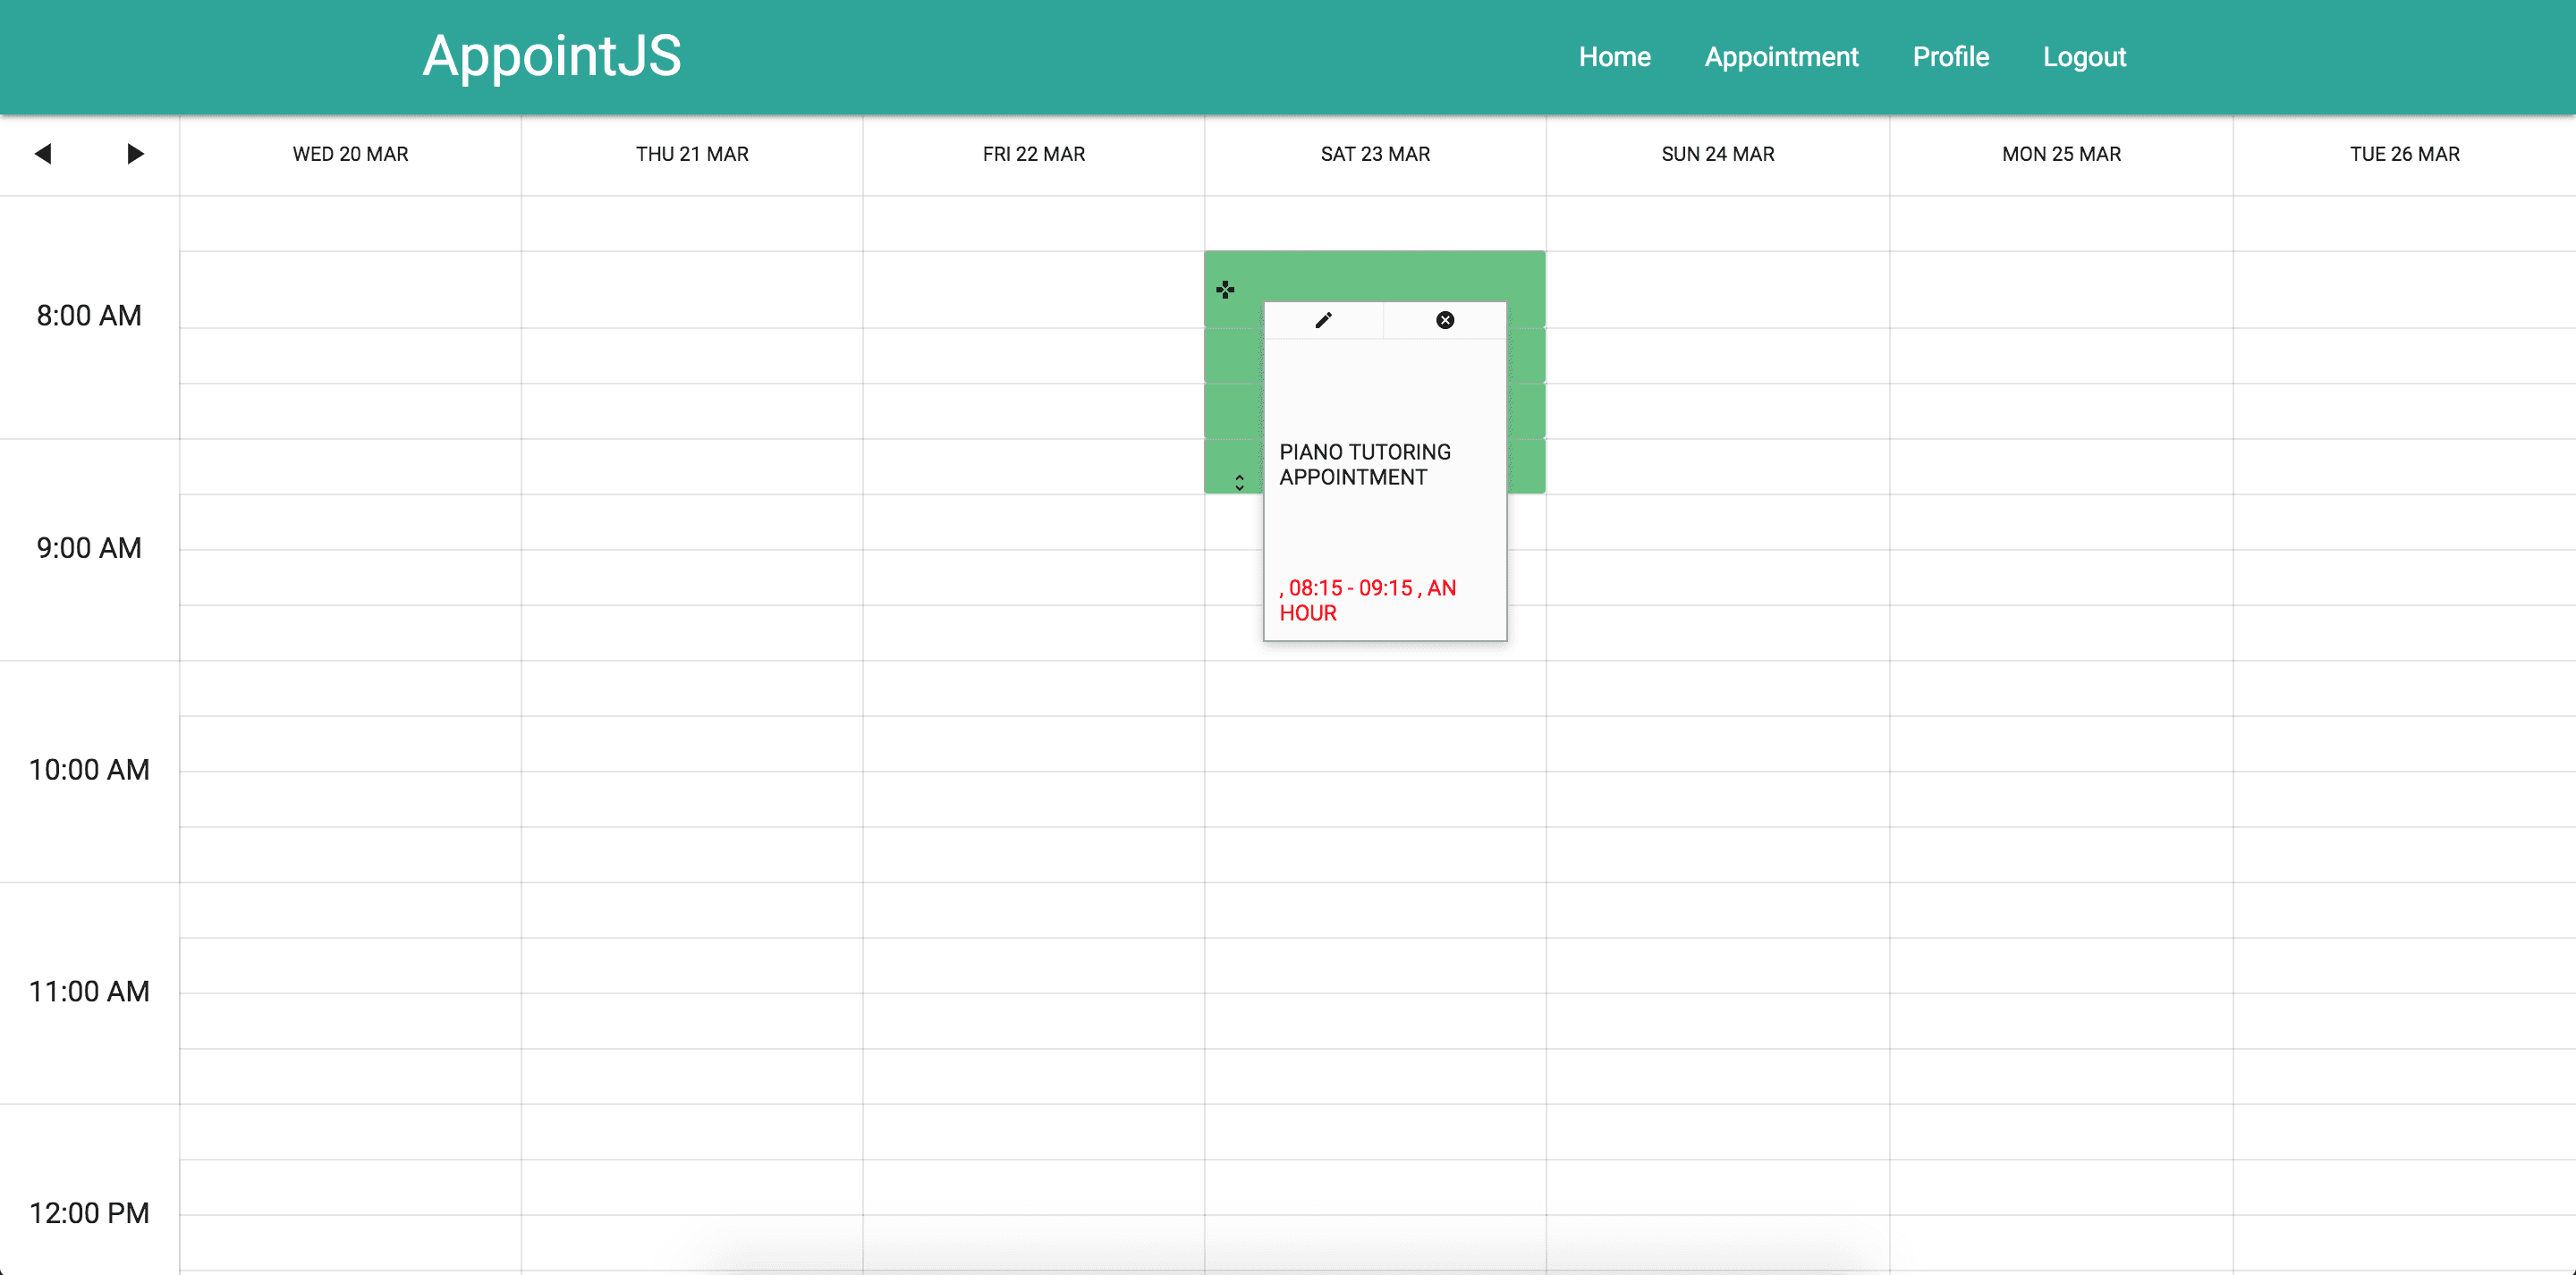Select the SAT 23 MAR column header
The height and width of the screenshot is (1275, 2576).
click(1375, 154)
